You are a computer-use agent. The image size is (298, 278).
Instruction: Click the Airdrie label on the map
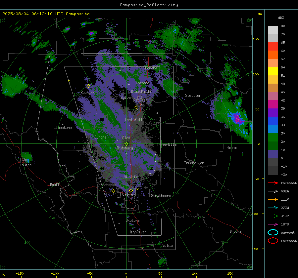(x=130, y=177)
